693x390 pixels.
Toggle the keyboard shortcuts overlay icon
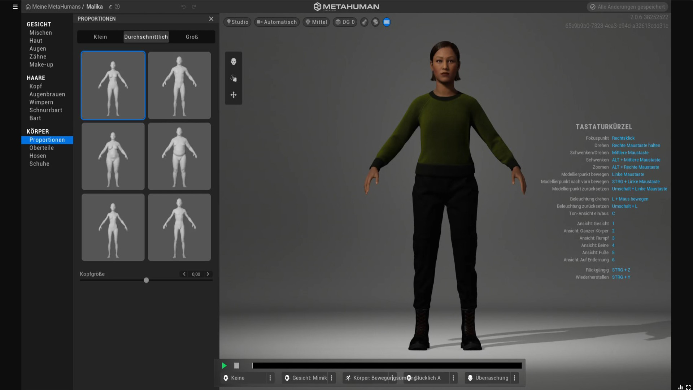click(387, 22)
